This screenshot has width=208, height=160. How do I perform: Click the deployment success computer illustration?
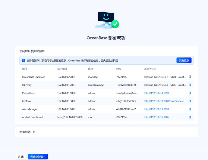(107, 20)
